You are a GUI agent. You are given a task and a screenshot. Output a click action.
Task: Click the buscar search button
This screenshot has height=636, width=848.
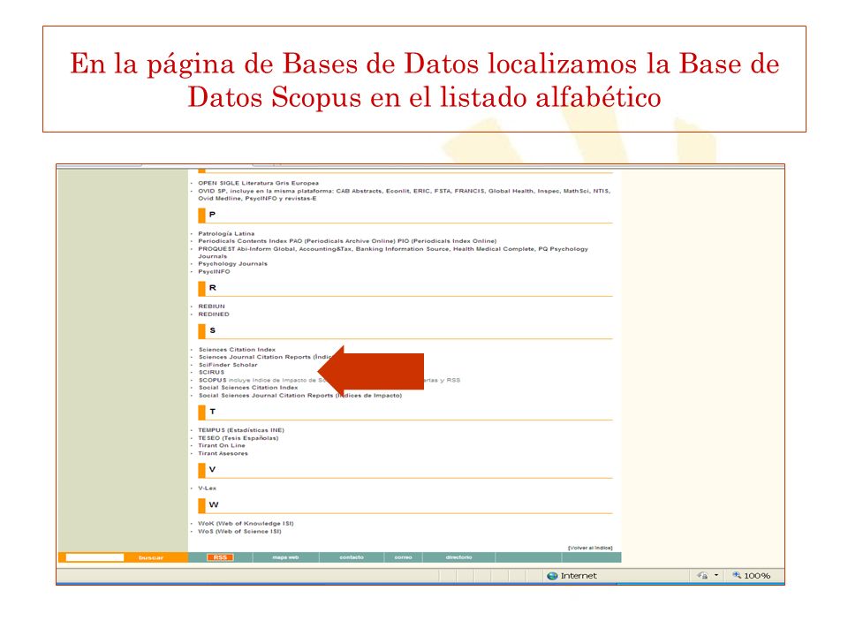[x=151, y=557]
